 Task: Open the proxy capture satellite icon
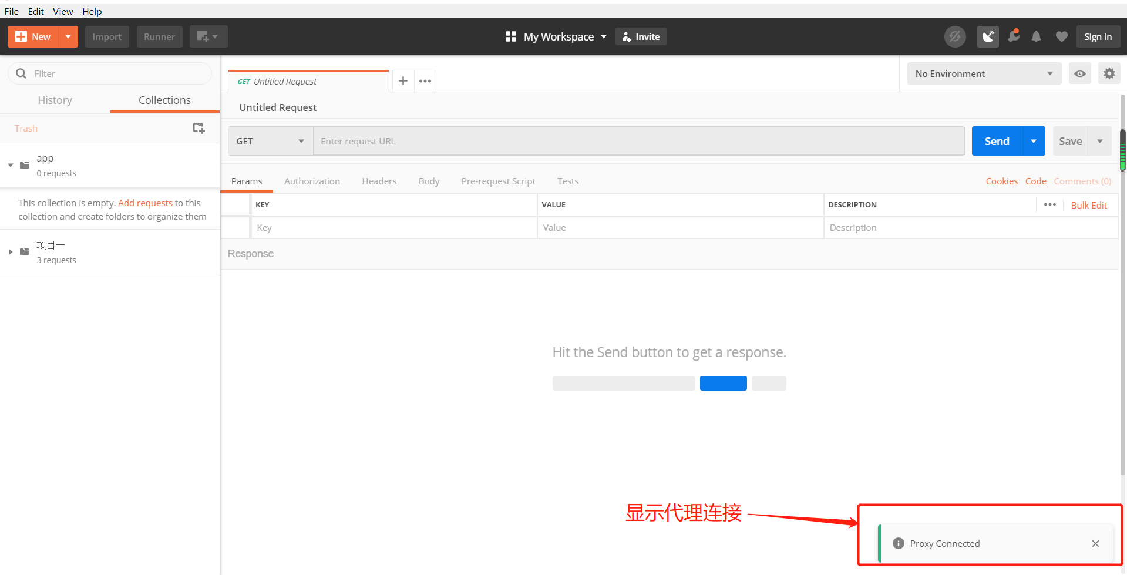pos(988,37)
